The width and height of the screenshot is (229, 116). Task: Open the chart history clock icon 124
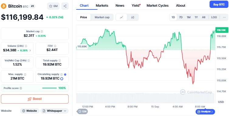point(82,111)
